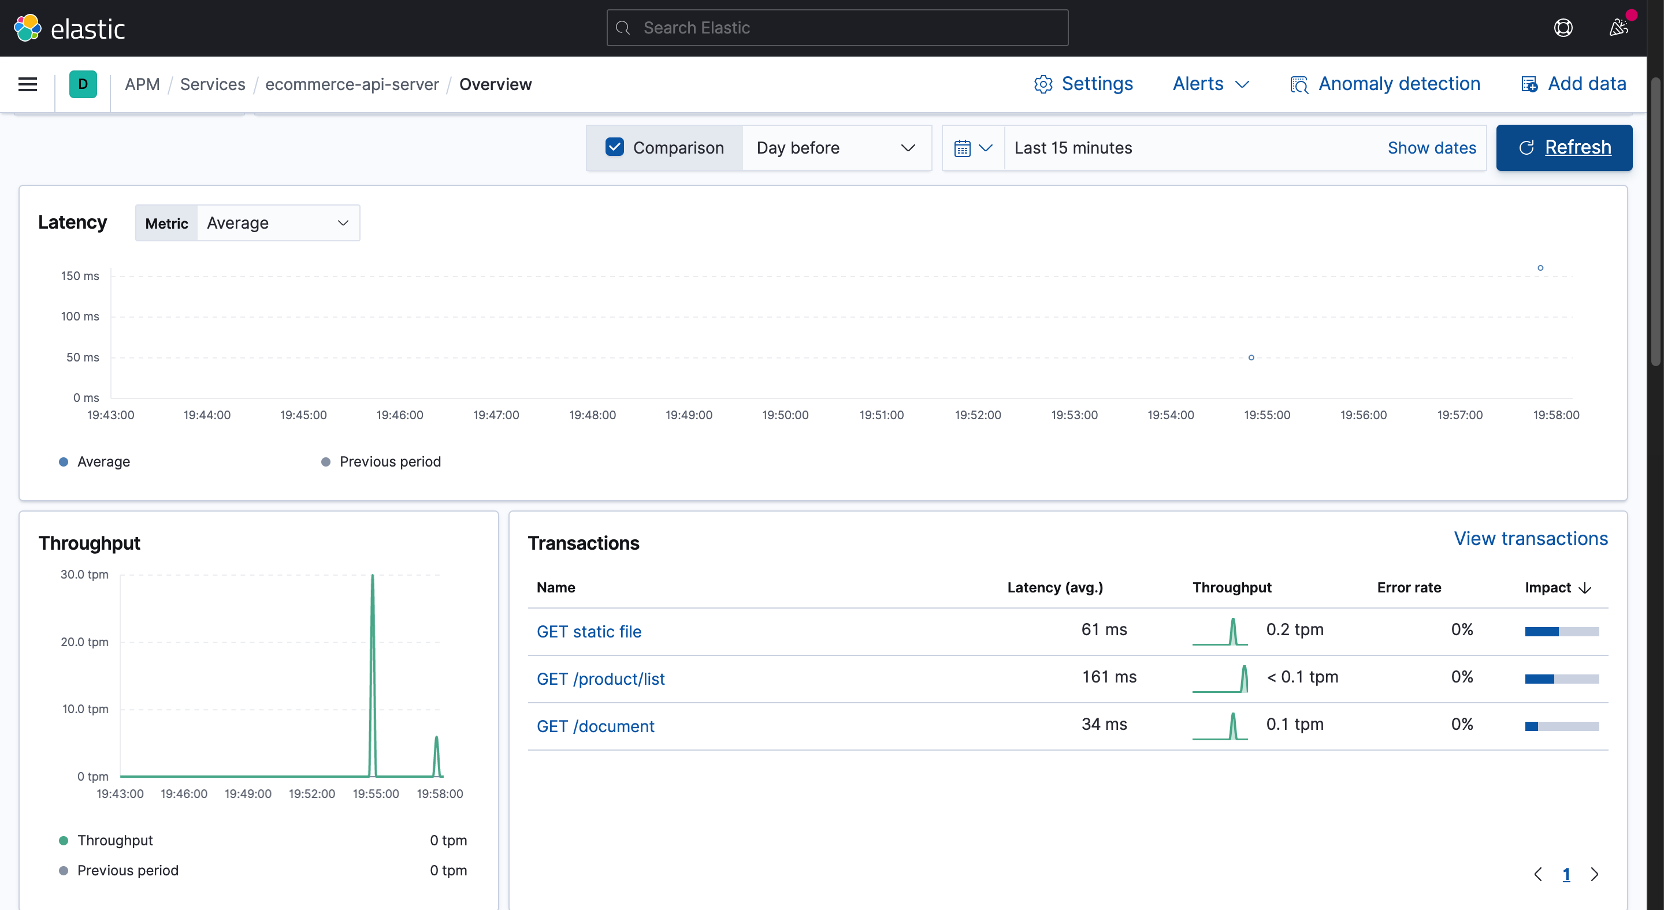
Task: Open the newsfeed celebration icon
Action: [x=1618, y=28]
